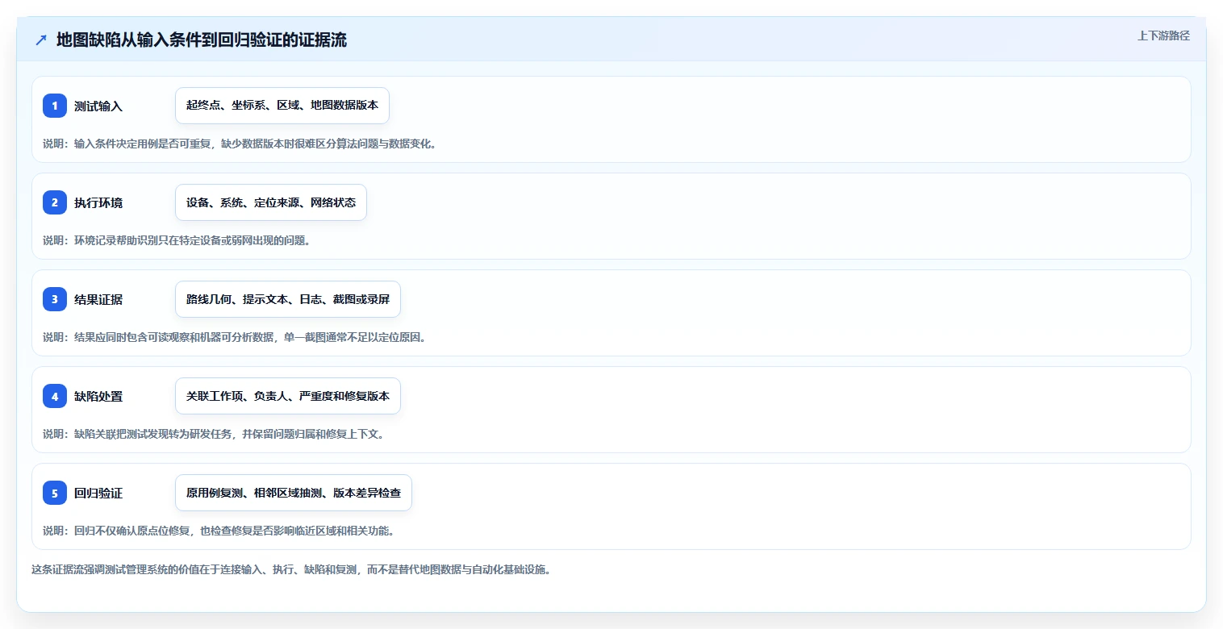Click the 回归验证 step label
The height and width of the screenshot is (629, 1223).
coord(98,494)
